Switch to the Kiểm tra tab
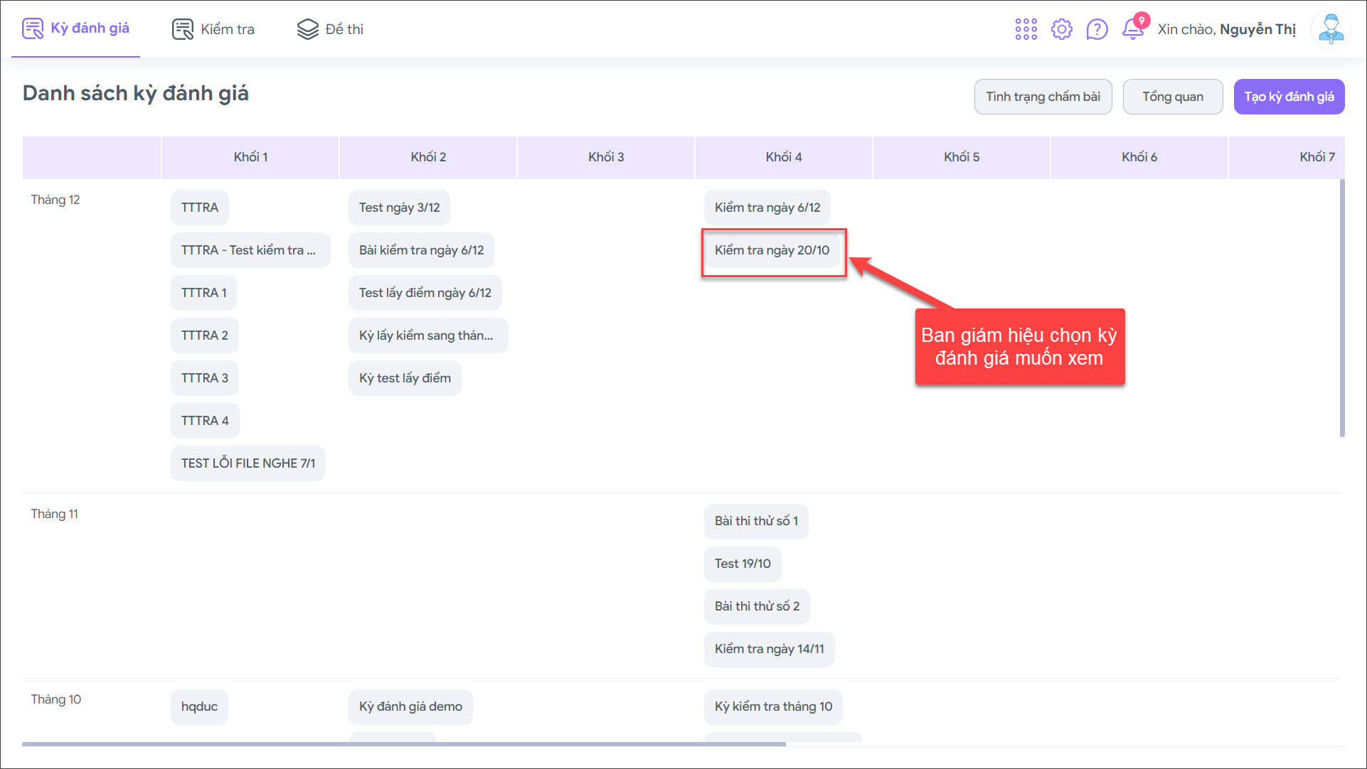The width and height of the screenshot is (1367, 769). coord(227,29)
